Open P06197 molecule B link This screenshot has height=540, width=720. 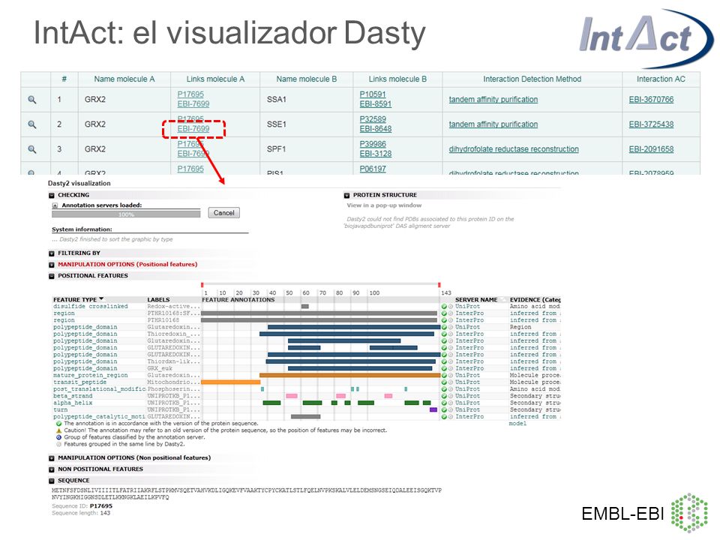click(373, 169)
